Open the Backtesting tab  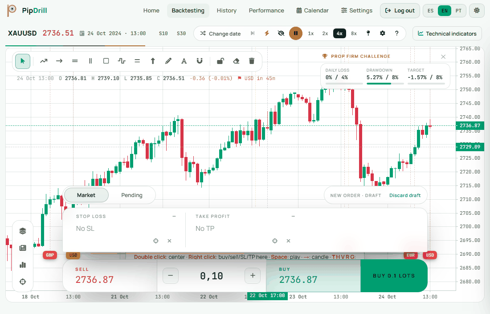coord(188,11)
